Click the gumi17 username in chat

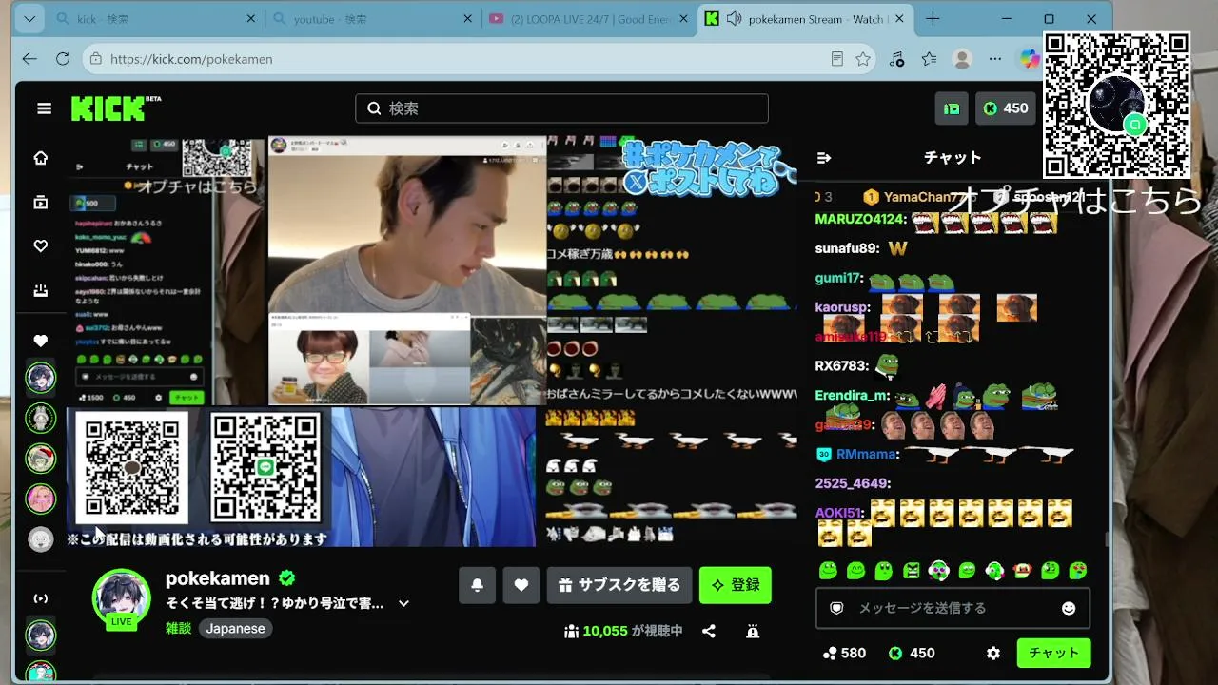click(838, 278)
